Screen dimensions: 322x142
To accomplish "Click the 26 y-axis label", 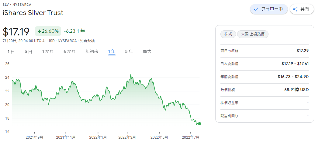I will point(7,64).
